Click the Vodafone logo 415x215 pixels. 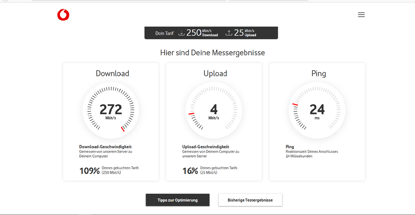point(63,15)
